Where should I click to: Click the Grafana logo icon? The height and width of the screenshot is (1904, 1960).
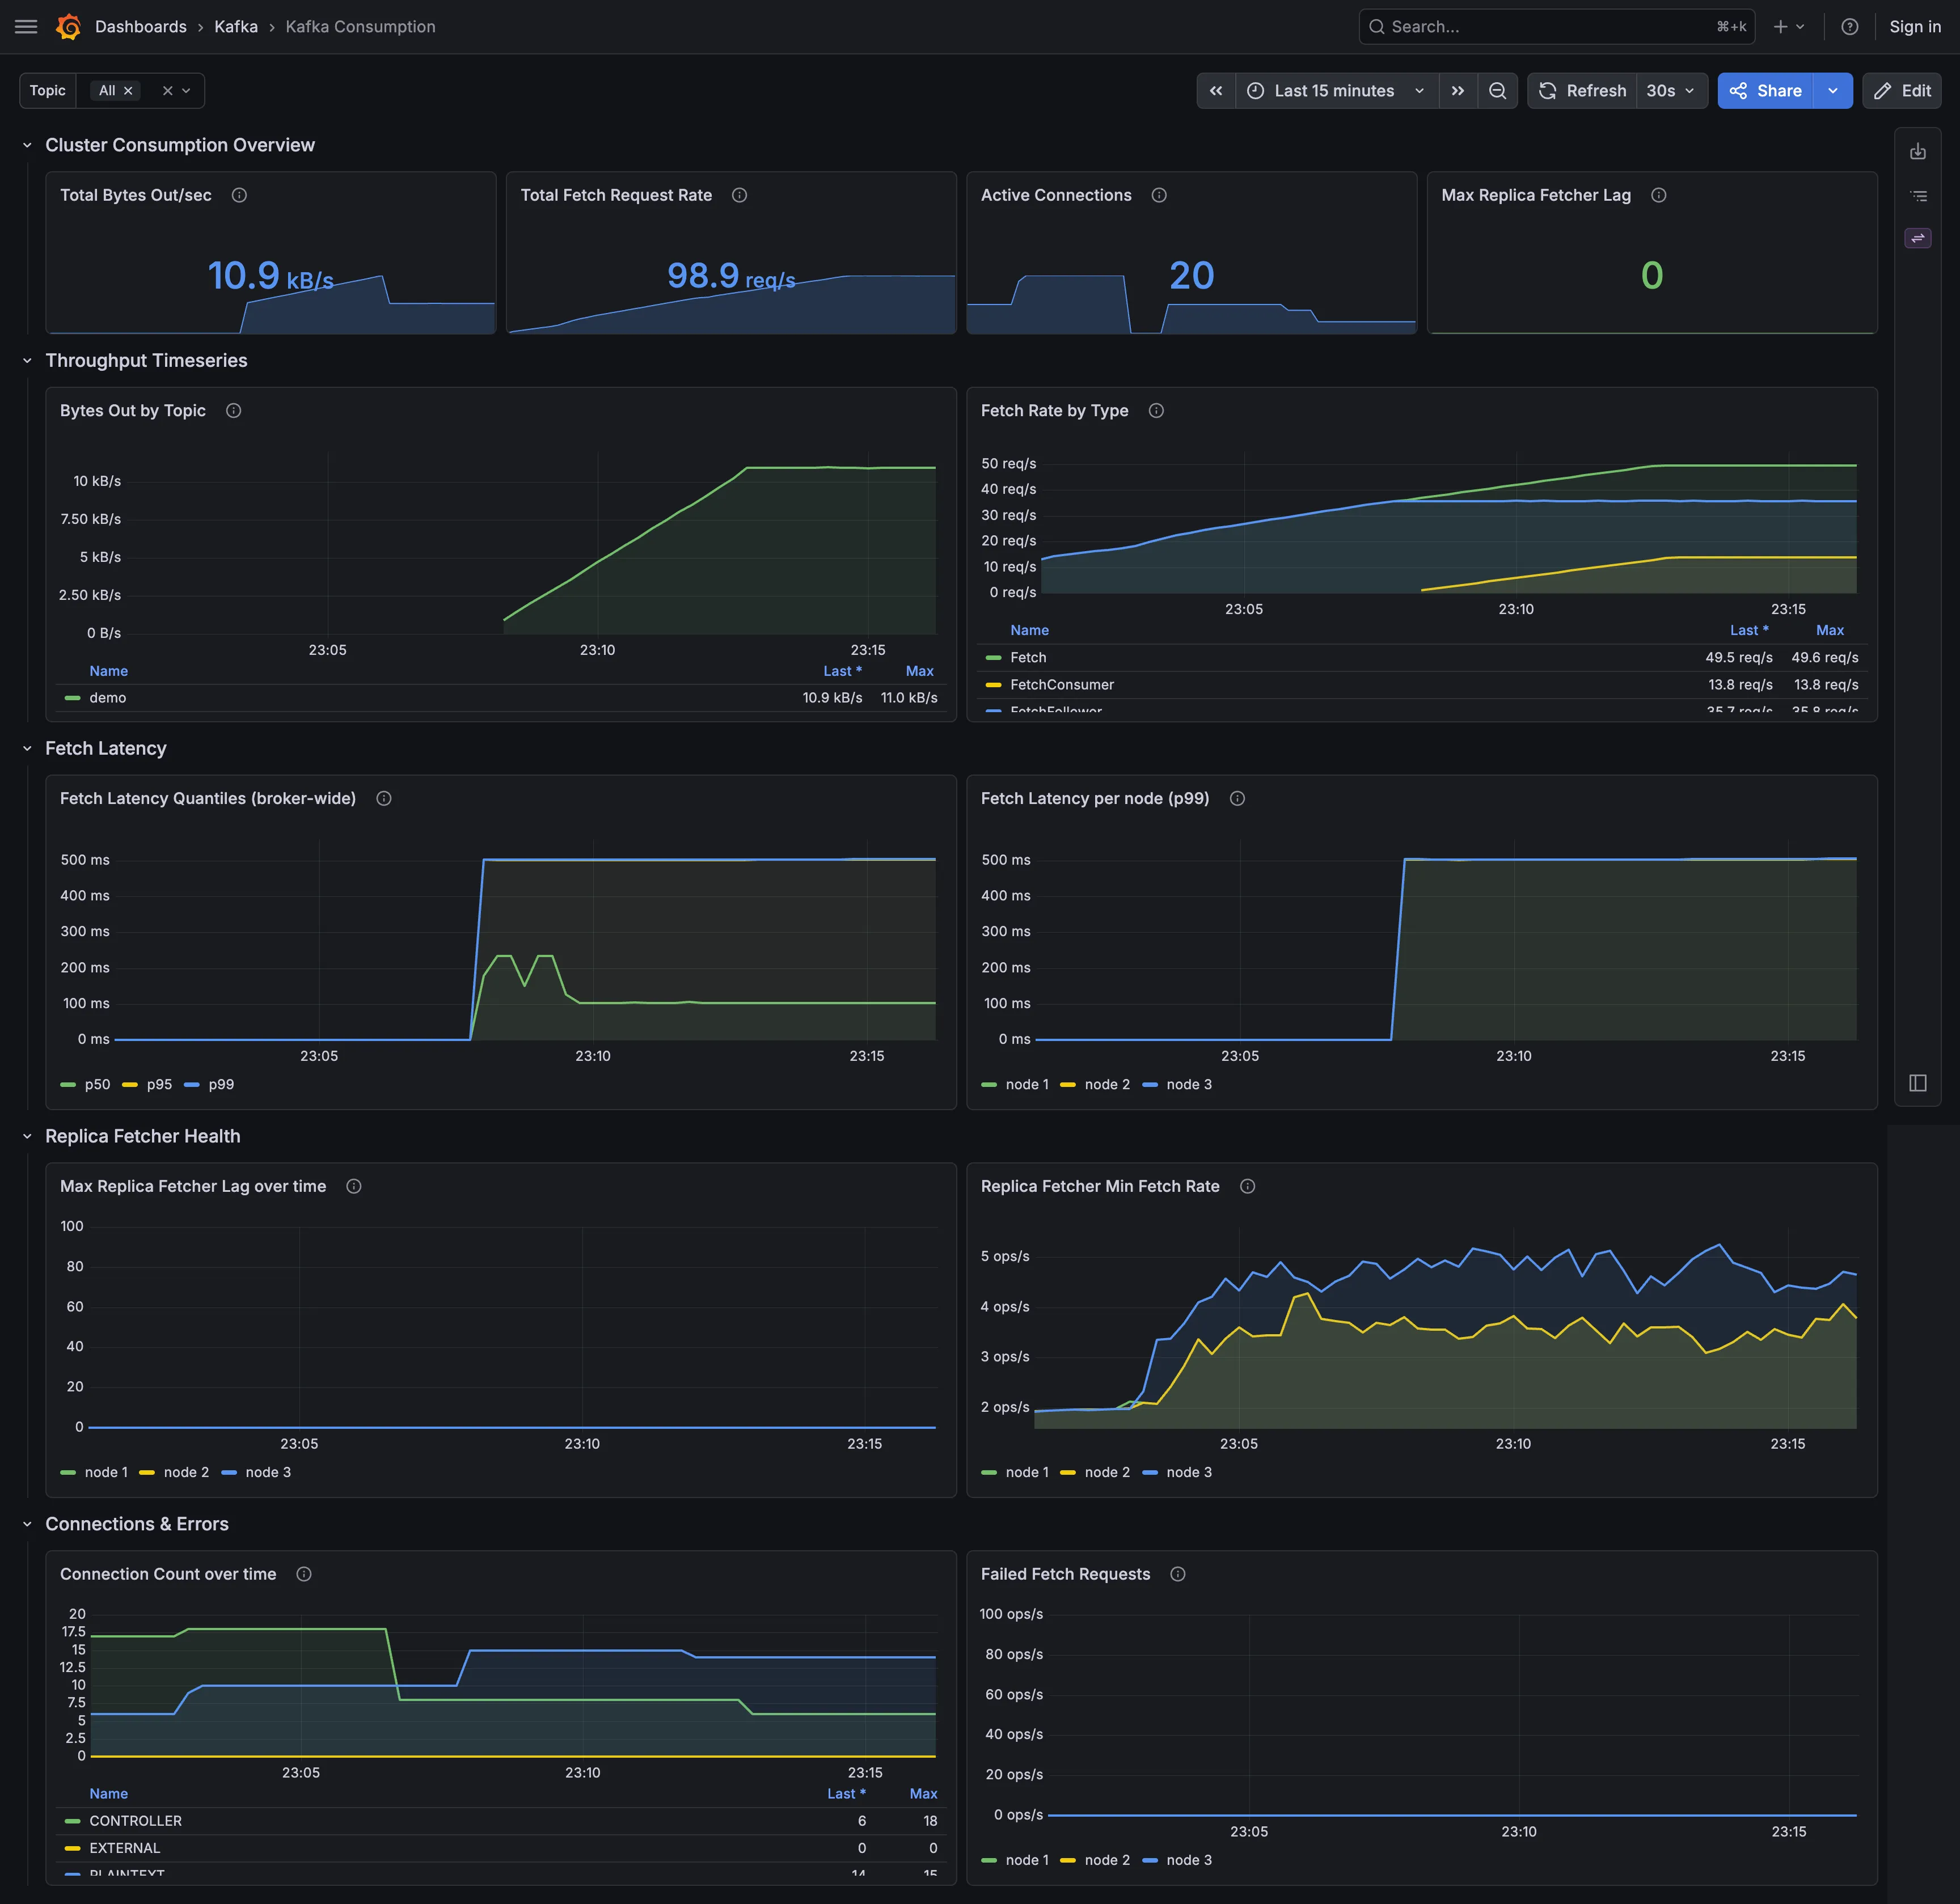pyautogui.click(x=68, y=27)
